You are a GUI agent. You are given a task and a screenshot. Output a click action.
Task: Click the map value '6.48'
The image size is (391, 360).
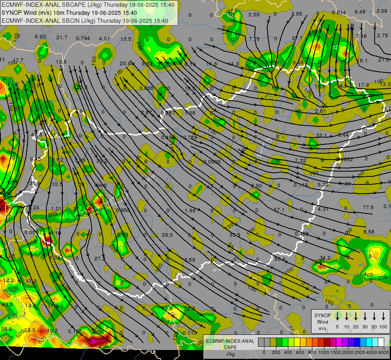(360, 12)
